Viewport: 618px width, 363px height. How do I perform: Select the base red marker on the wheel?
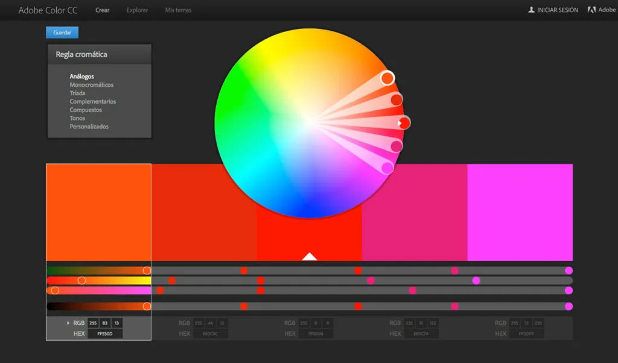point(404,122)
